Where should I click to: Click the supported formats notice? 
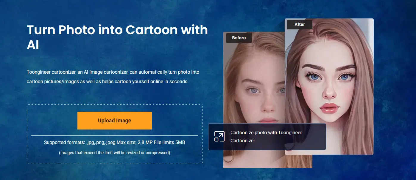point(114,142)
